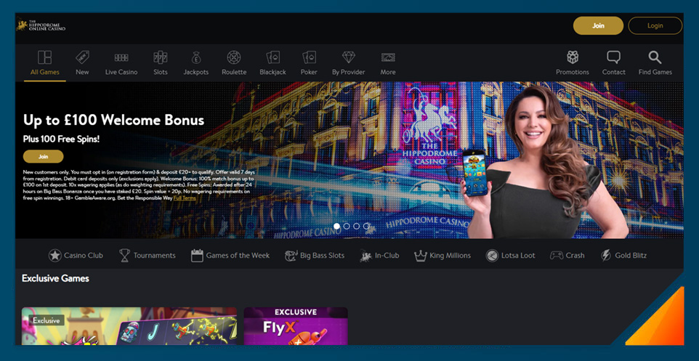Open the Tournaments text link
Image resolution: width=699 pixels, height=361 pixels.
[x=154, y=256]
